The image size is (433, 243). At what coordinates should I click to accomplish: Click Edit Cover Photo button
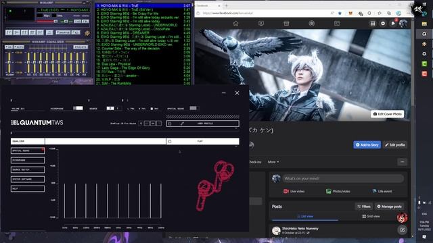(x=388, y=114)
